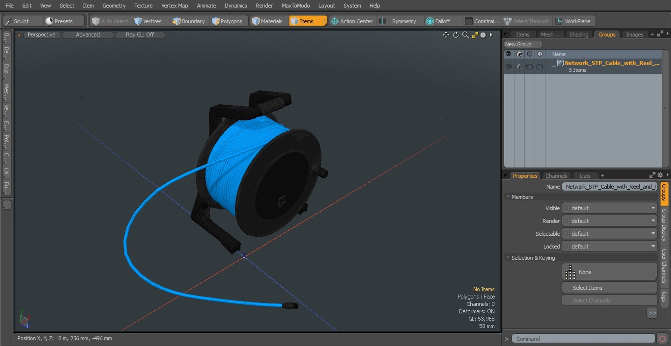This screenshot has height=346, width=671.
Task: Open the MaxToModo menu
Action: [295, 6]
